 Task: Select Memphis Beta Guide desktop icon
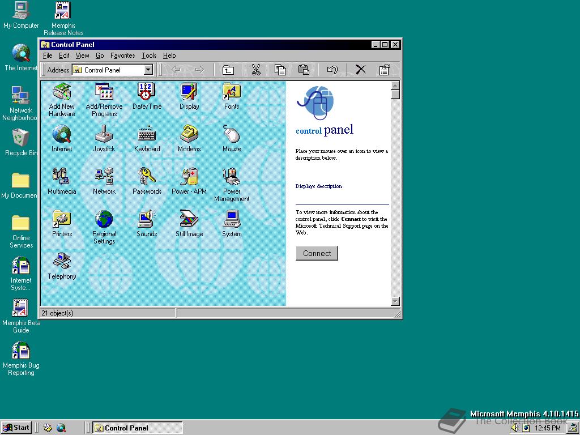click(21, 316)
